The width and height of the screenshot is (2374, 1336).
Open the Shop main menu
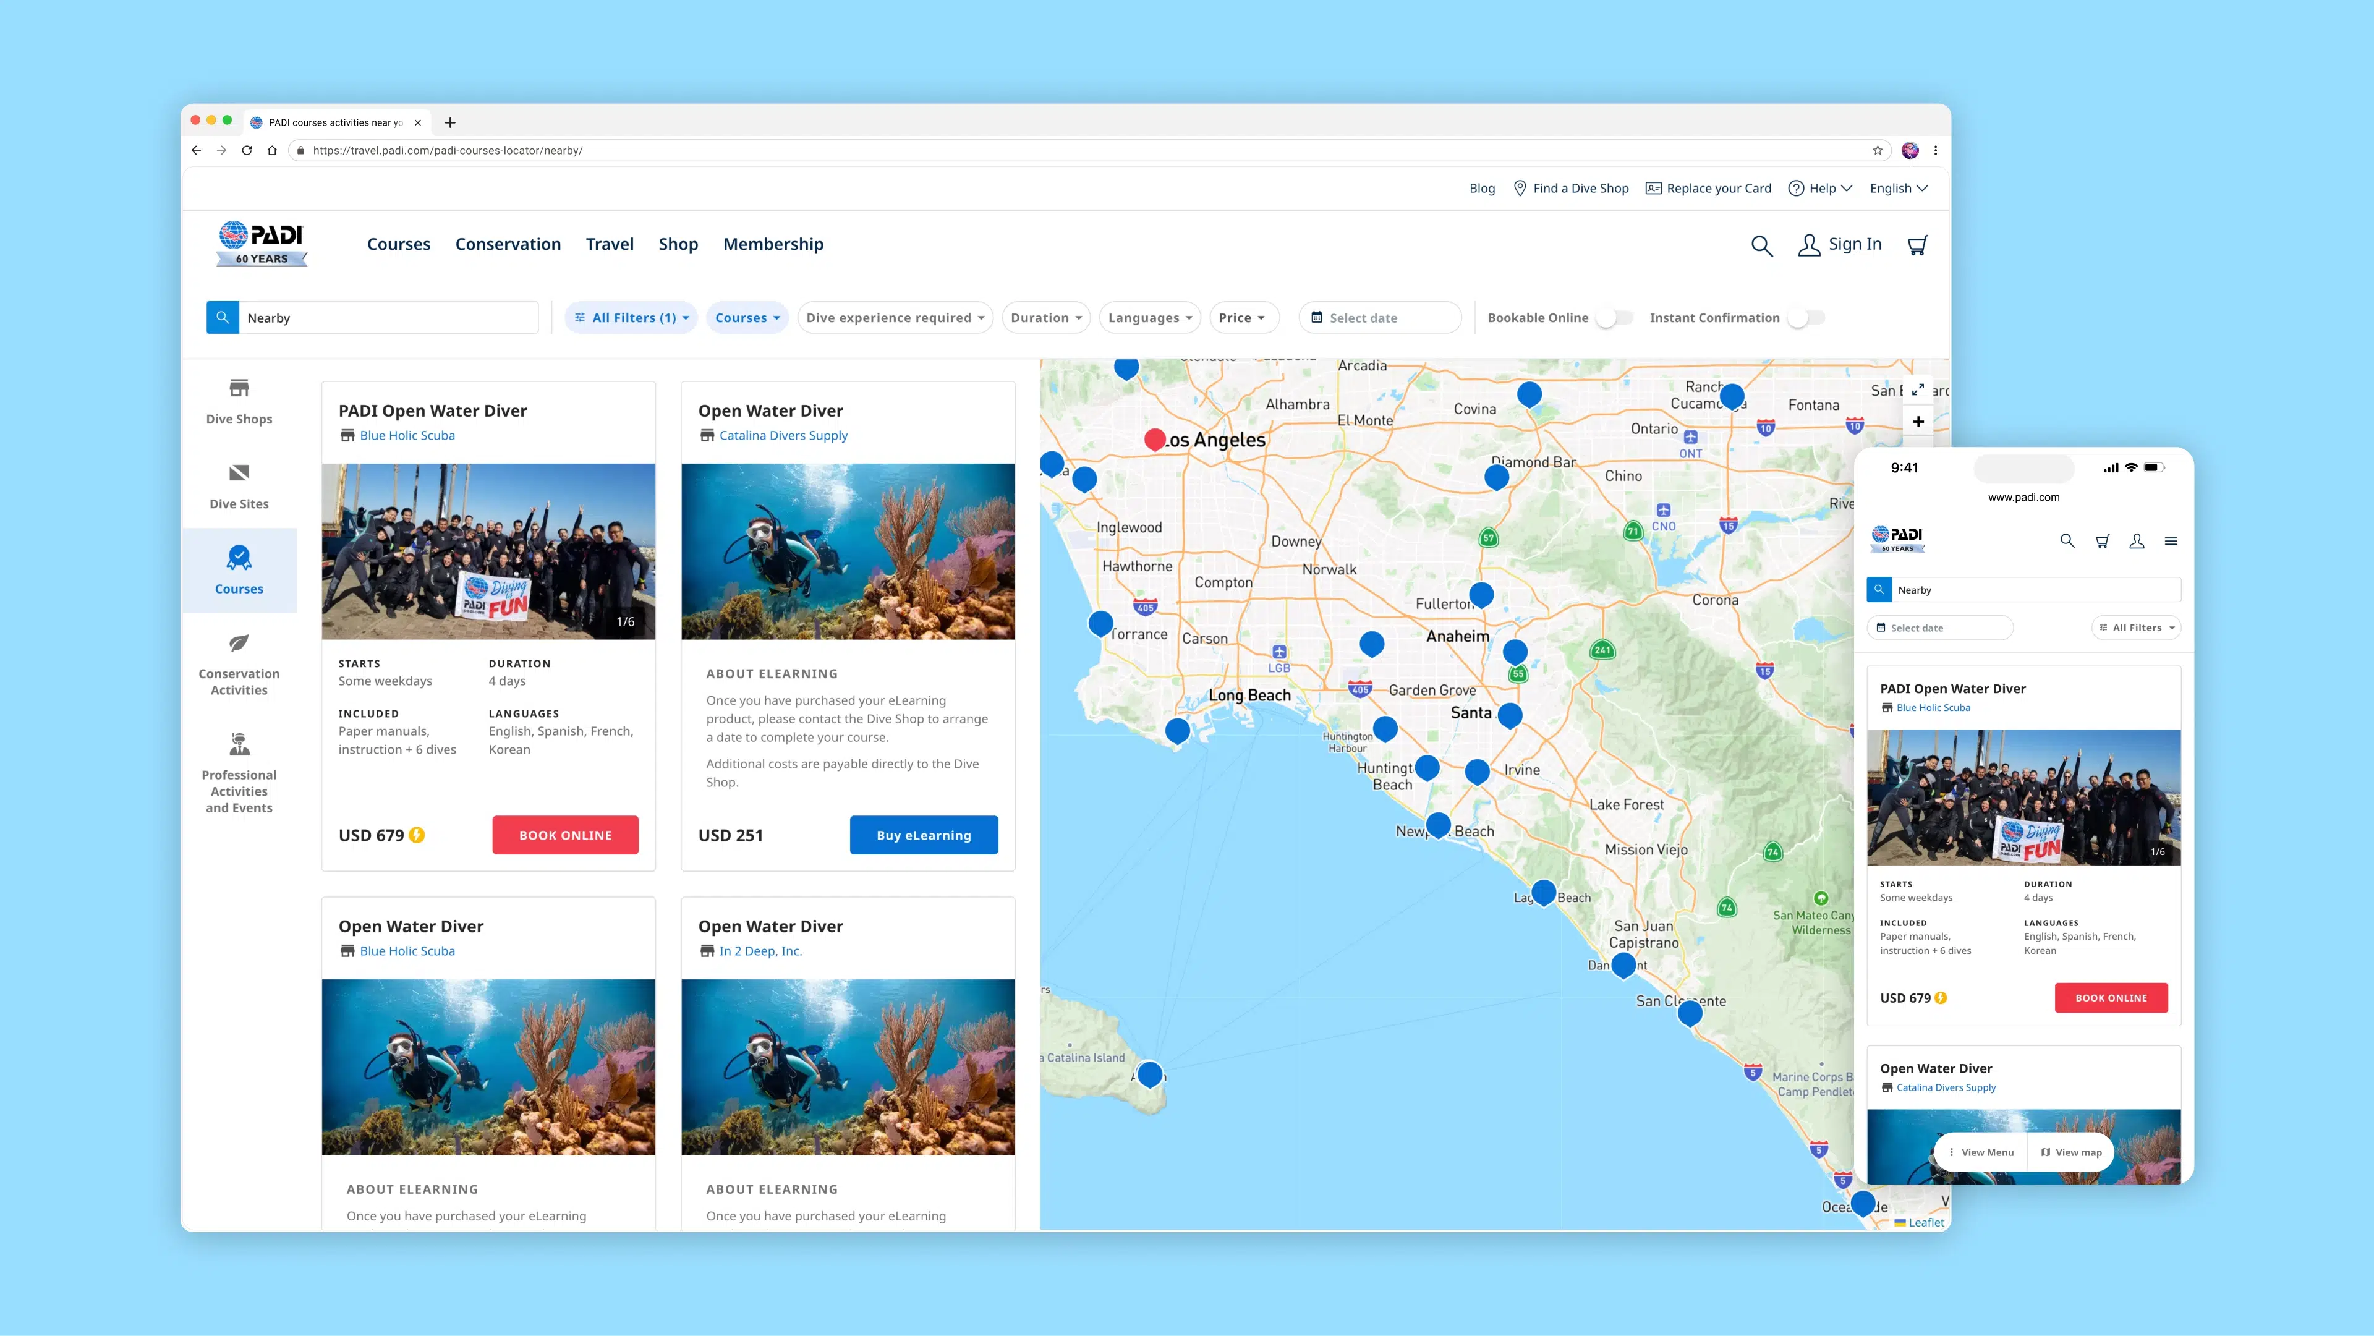tap(678, 244)
